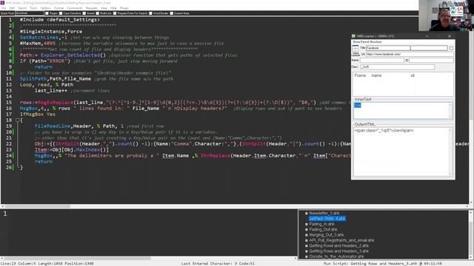Viewport: 474px width, 266px height.
Task: Click the ID field in Learner window
Action: pos(431,61)
